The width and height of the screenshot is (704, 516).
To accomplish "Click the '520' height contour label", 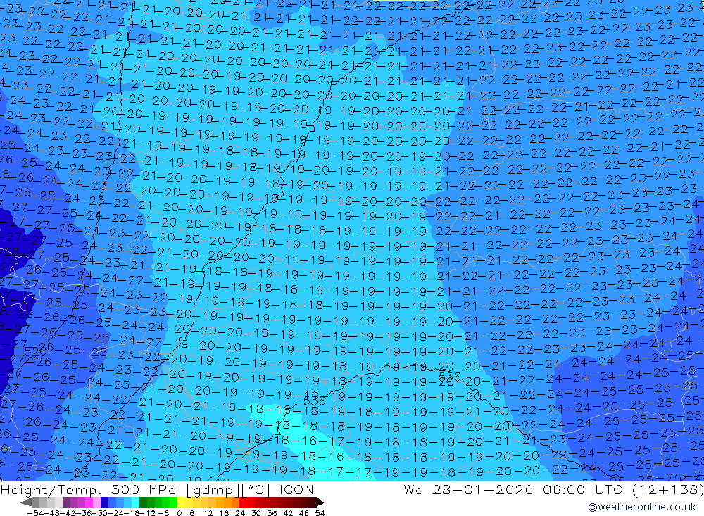I will coord(35,352).
